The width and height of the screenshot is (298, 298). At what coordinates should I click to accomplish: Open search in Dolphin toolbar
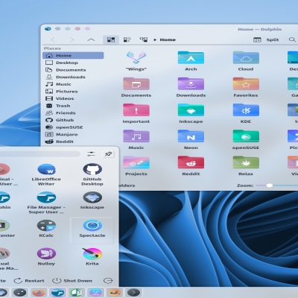click(292, 39)
